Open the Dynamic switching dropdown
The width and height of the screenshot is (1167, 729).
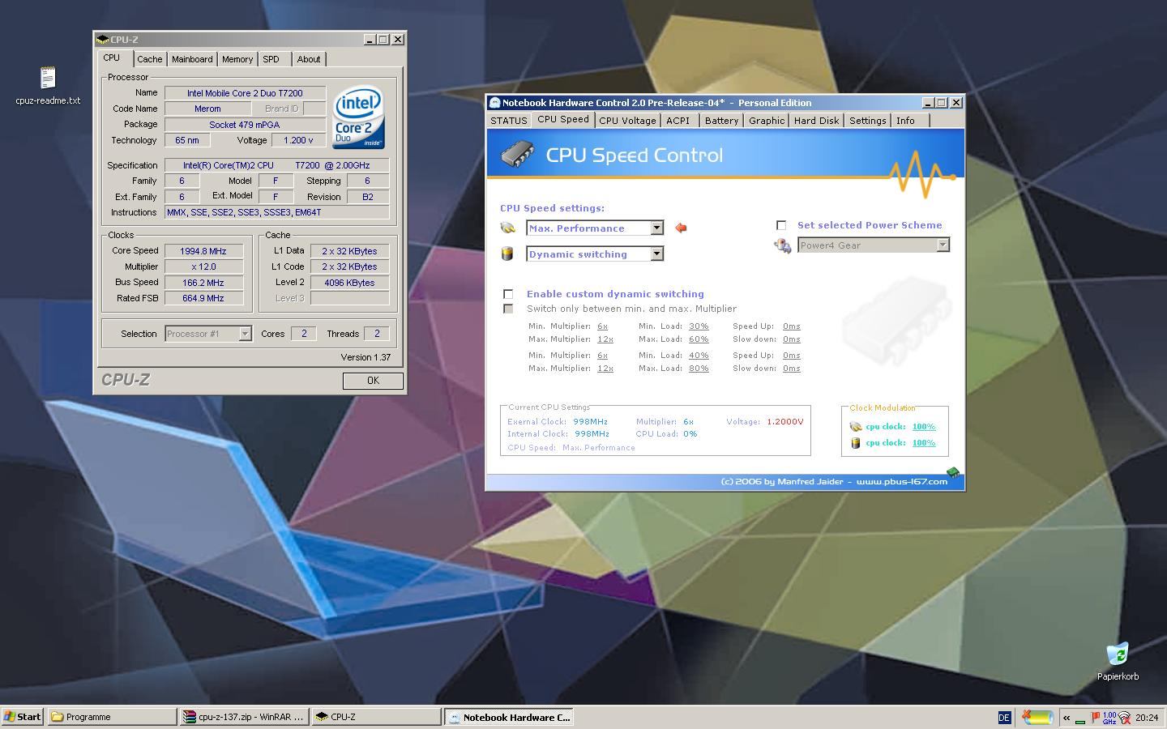(656, 254)
